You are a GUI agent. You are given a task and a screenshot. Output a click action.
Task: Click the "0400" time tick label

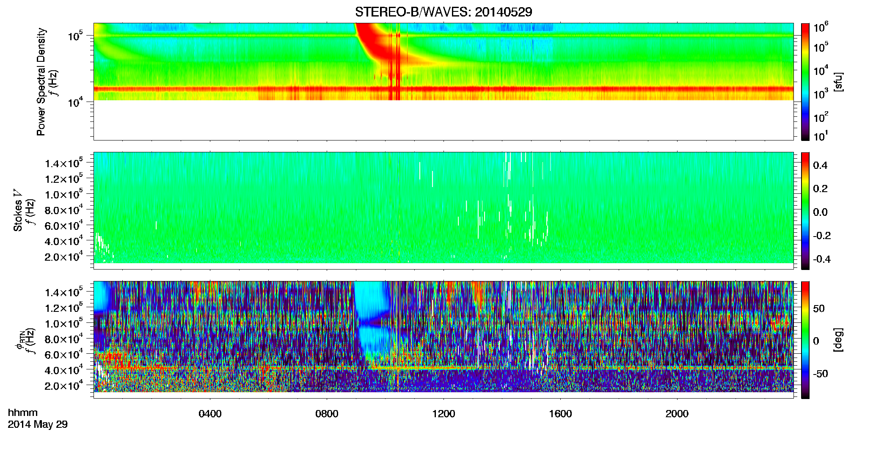pyautogui.click(x=210, y=414)
